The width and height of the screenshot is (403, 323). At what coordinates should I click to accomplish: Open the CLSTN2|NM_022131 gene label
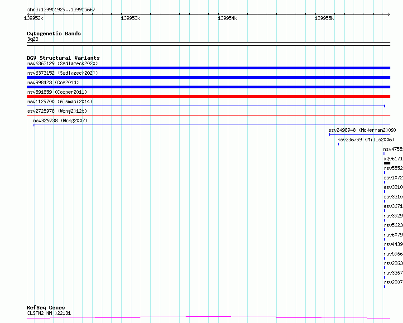pyautogui.click(x=49, y=313)
